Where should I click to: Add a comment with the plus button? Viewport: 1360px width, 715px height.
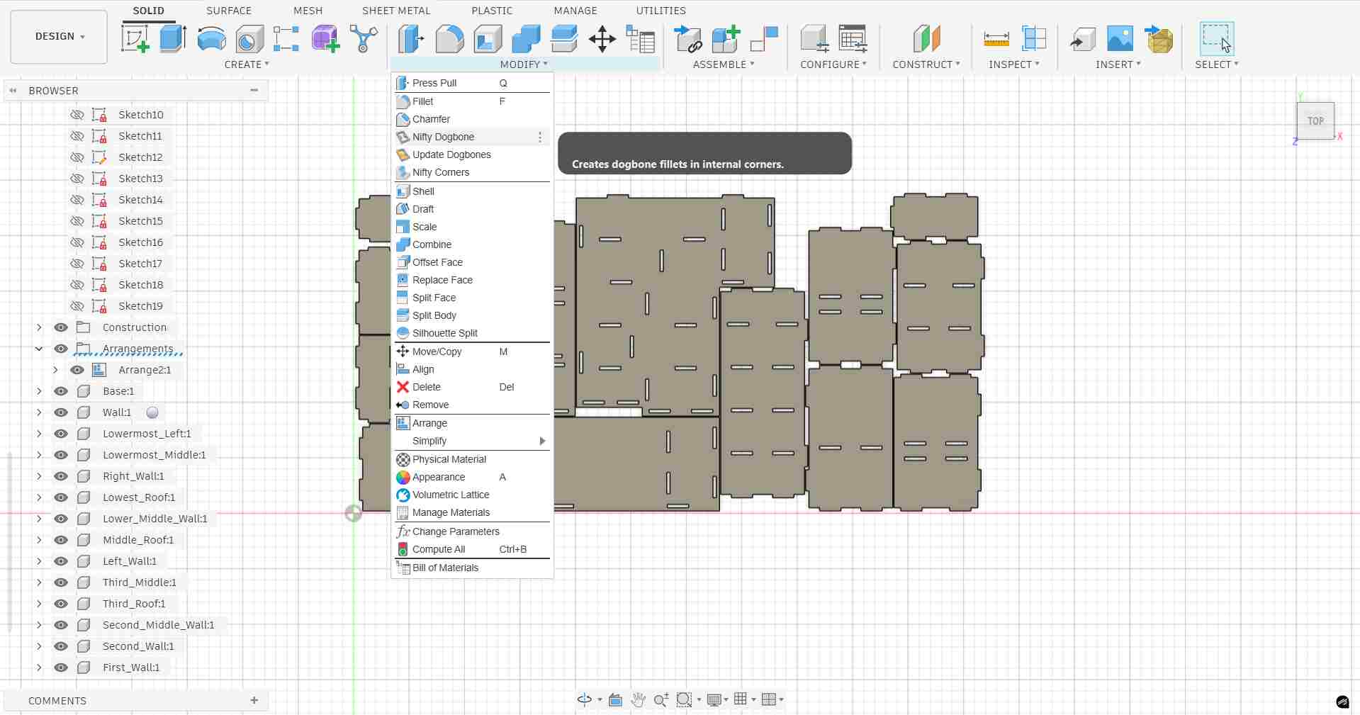click(254, 700)
